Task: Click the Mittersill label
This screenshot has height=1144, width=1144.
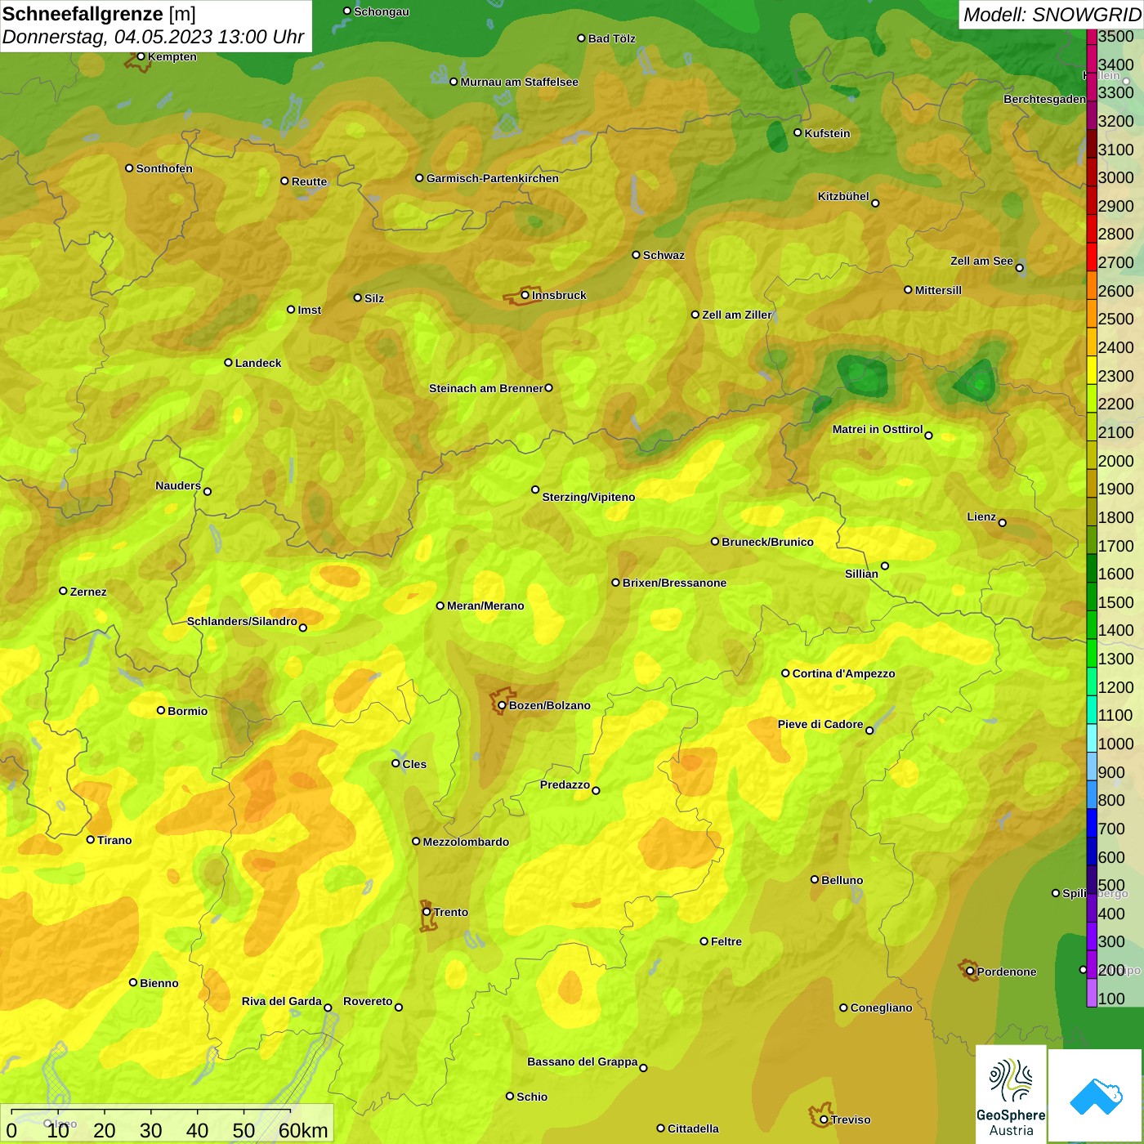Action: click(938, 290)
